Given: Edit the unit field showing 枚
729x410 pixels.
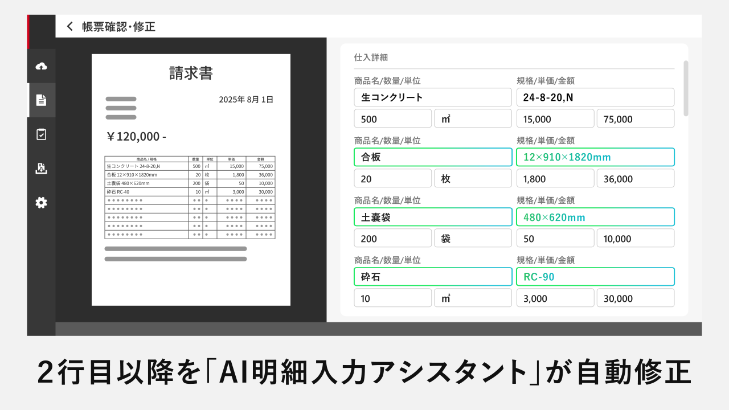Looking at the screenshot, I should 473,178.
